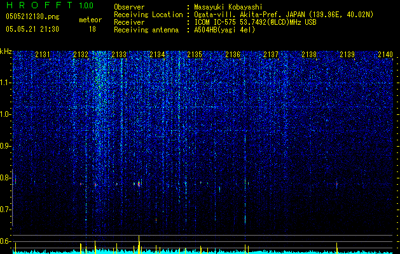
Task: Click the 2138 time tick label
Action: [x=309, y=55]
